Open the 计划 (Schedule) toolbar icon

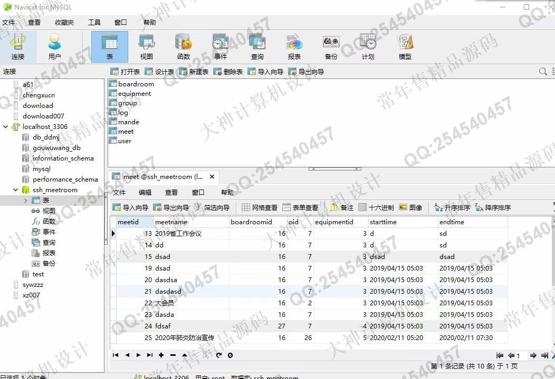tap(368, 47)
